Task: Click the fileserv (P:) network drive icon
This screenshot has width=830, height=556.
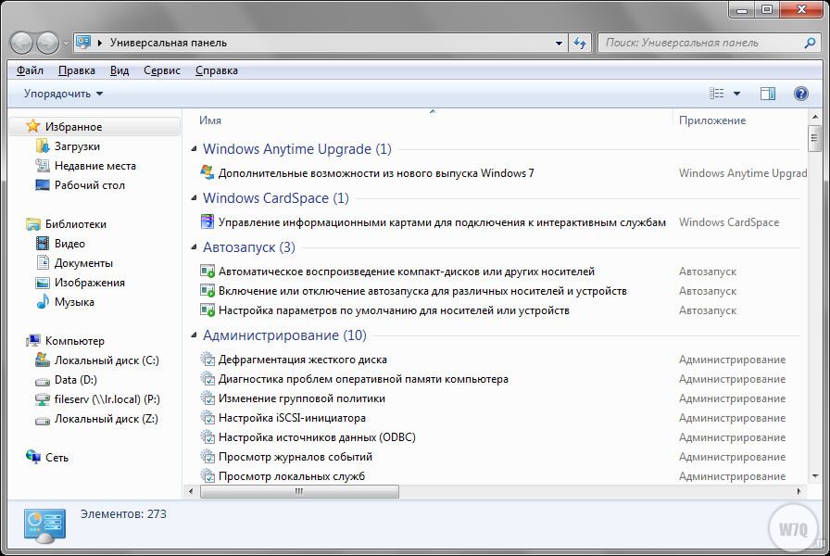Action: (x=43, y=399)
